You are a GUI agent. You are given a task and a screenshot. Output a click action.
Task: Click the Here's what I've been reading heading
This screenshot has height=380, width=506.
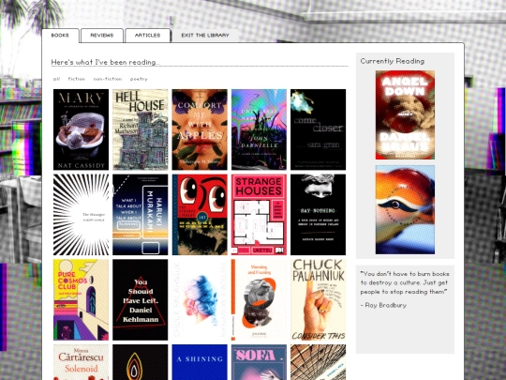(x=106, y=62)
